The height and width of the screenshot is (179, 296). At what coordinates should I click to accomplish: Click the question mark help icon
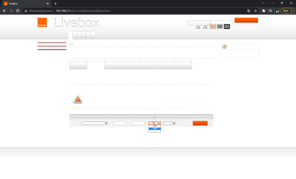[224, 46]
